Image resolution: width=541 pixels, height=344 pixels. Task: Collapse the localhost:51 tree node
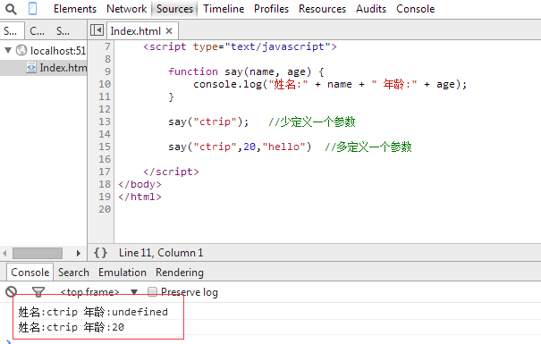pyautogui.click(x=8, y=50)
